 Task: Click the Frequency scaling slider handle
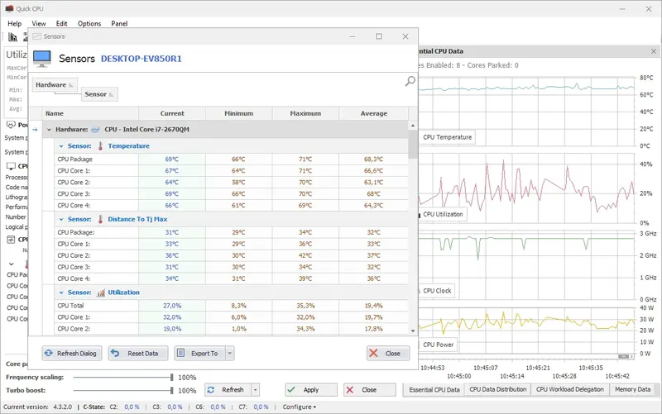click(x=171, y=378)
